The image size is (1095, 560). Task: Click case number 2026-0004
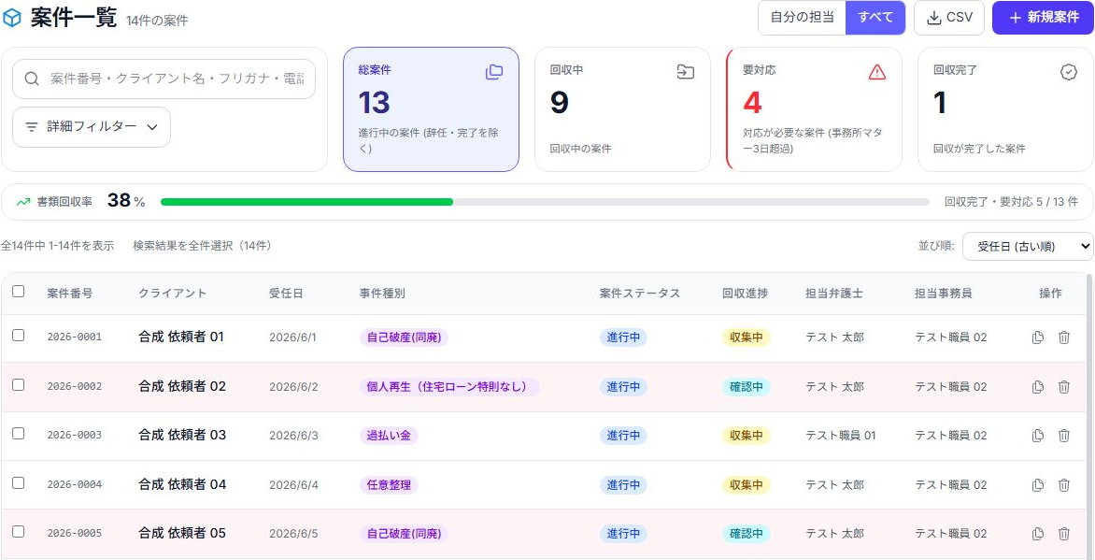tap(75, 484)
